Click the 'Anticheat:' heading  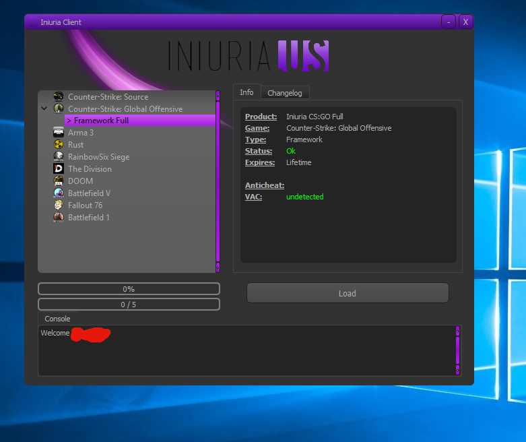(265, 185)
